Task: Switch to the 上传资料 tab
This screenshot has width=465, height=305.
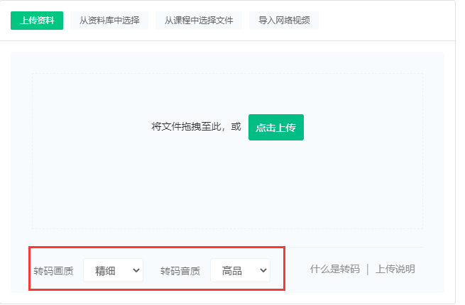Action: 37,21
